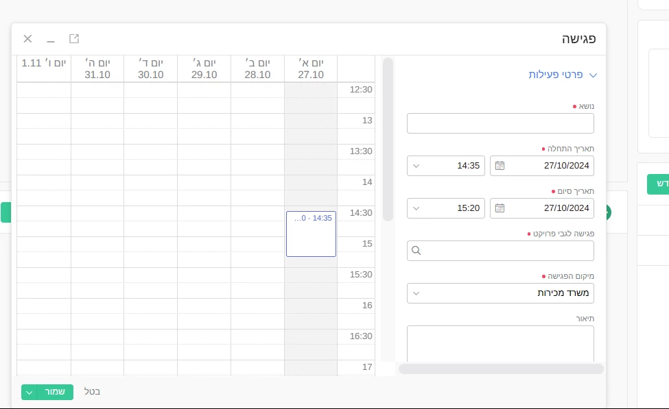Click the project search magnifier icon
Viewport: 669px width, 409px height.
(x=416, y=251)
